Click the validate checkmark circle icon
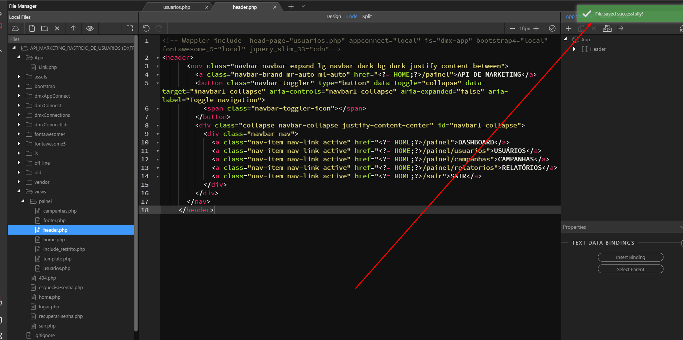This screenshot has height=340, width=683. 552,28
